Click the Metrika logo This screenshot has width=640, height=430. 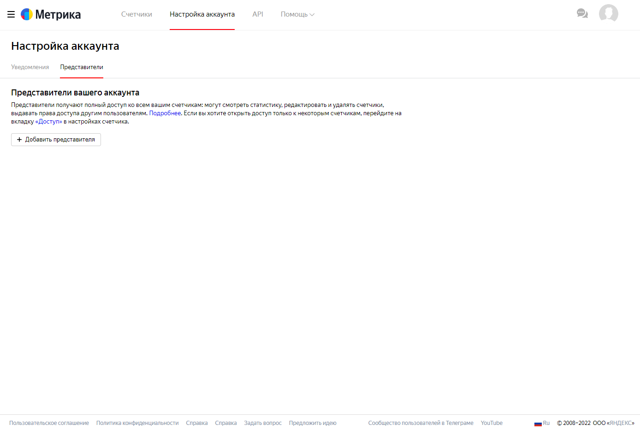coord(51,14)
